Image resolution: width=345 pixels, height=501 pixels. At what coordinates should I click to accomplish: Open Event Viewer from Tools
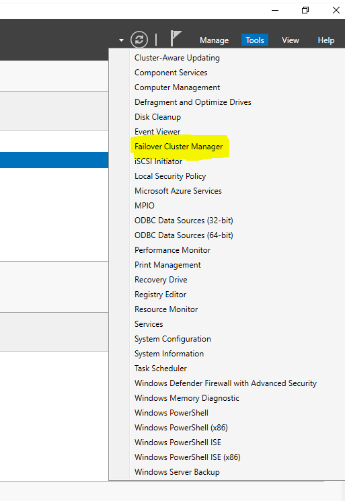157,132
